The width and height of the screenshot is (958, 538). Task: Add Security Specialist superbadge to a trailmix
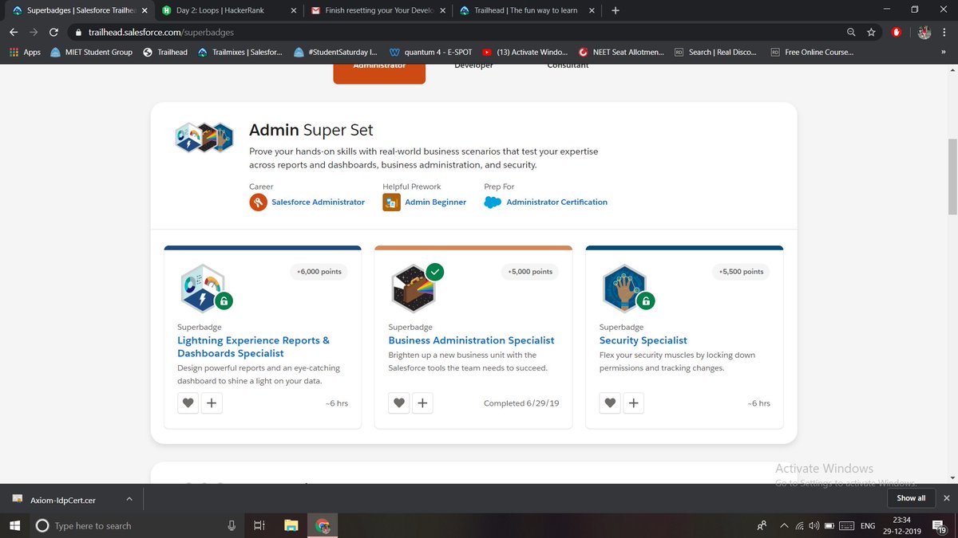click(x=633, y=403)
